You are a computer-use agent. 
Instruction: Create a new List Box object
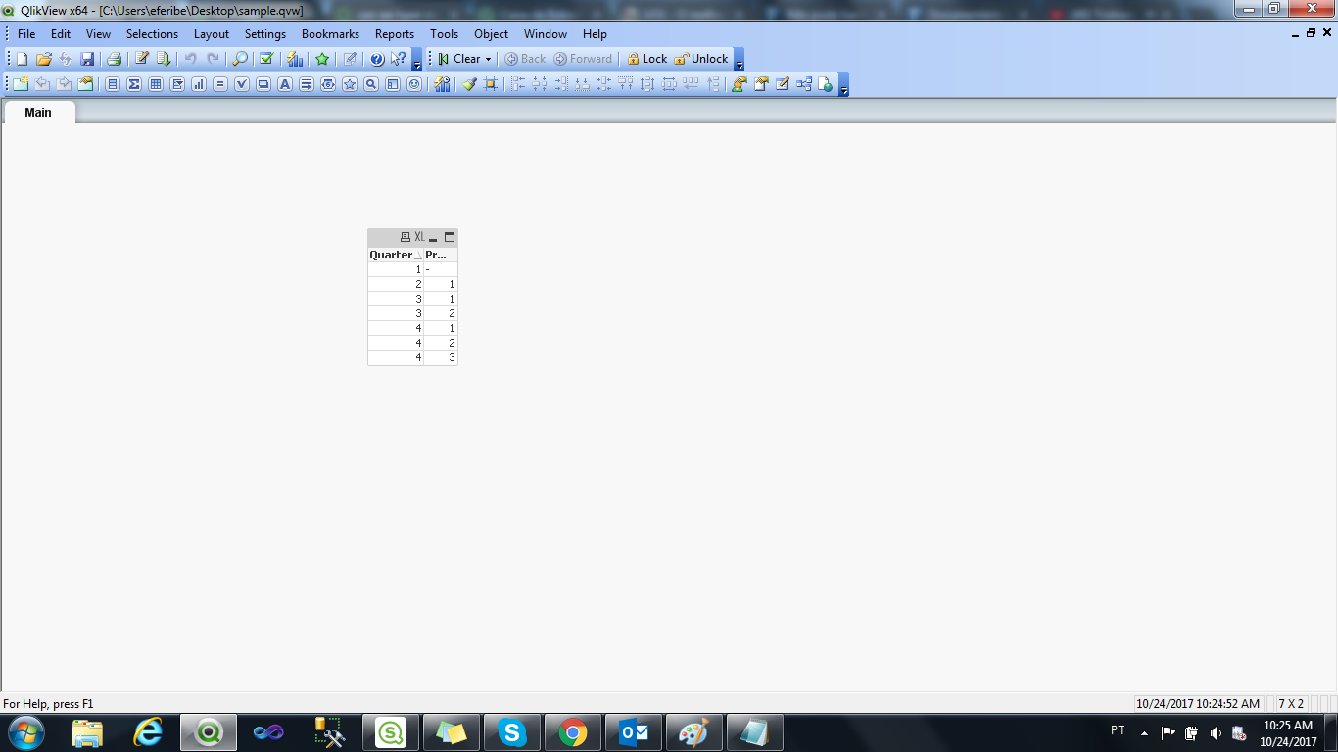[x=113, y=84]
